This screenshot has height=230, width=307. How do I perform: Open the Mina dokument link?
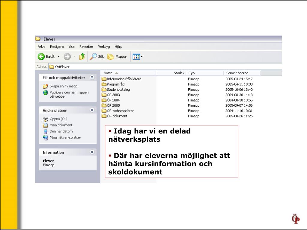pos(61,125)
